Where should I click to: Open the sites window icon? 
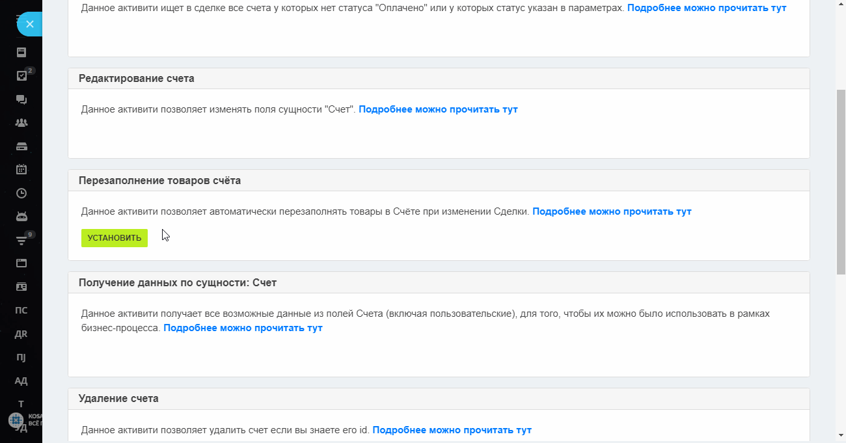coord(21,263)
